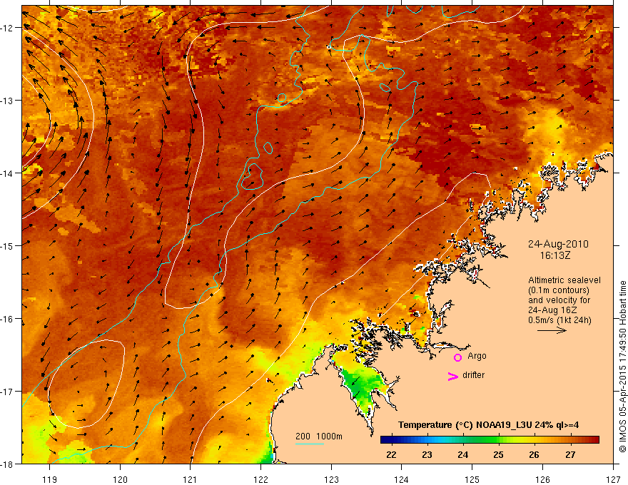Click the magenta Argo circle legend symbol
Viewport: 628px width, 485px height.
click(457, 357)
